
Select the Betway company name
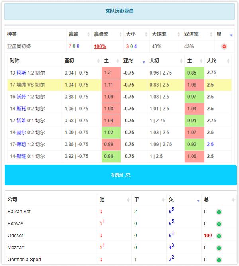pyautogui.click(x=15, y=224)
